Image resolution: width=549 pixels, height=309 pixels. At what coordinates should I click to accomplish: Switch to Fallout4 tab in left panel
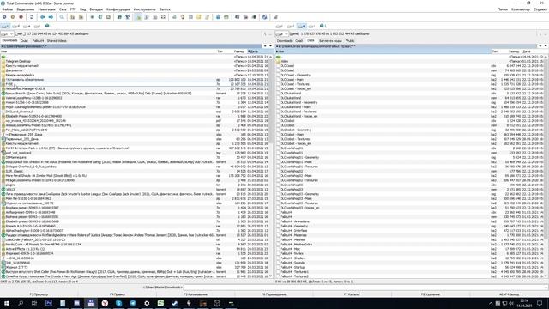[x=38, y=41]
